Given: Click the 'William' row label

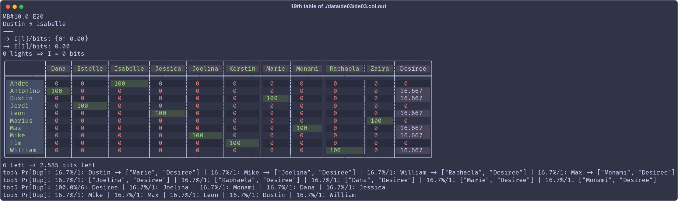Looking at the screenshot, I should (x=25, y=150).
